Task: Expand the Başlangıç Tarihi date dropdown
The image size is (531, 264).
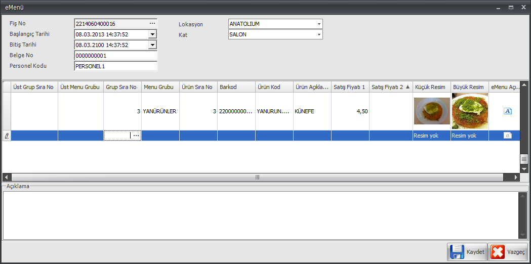Action: coord(152,34)
